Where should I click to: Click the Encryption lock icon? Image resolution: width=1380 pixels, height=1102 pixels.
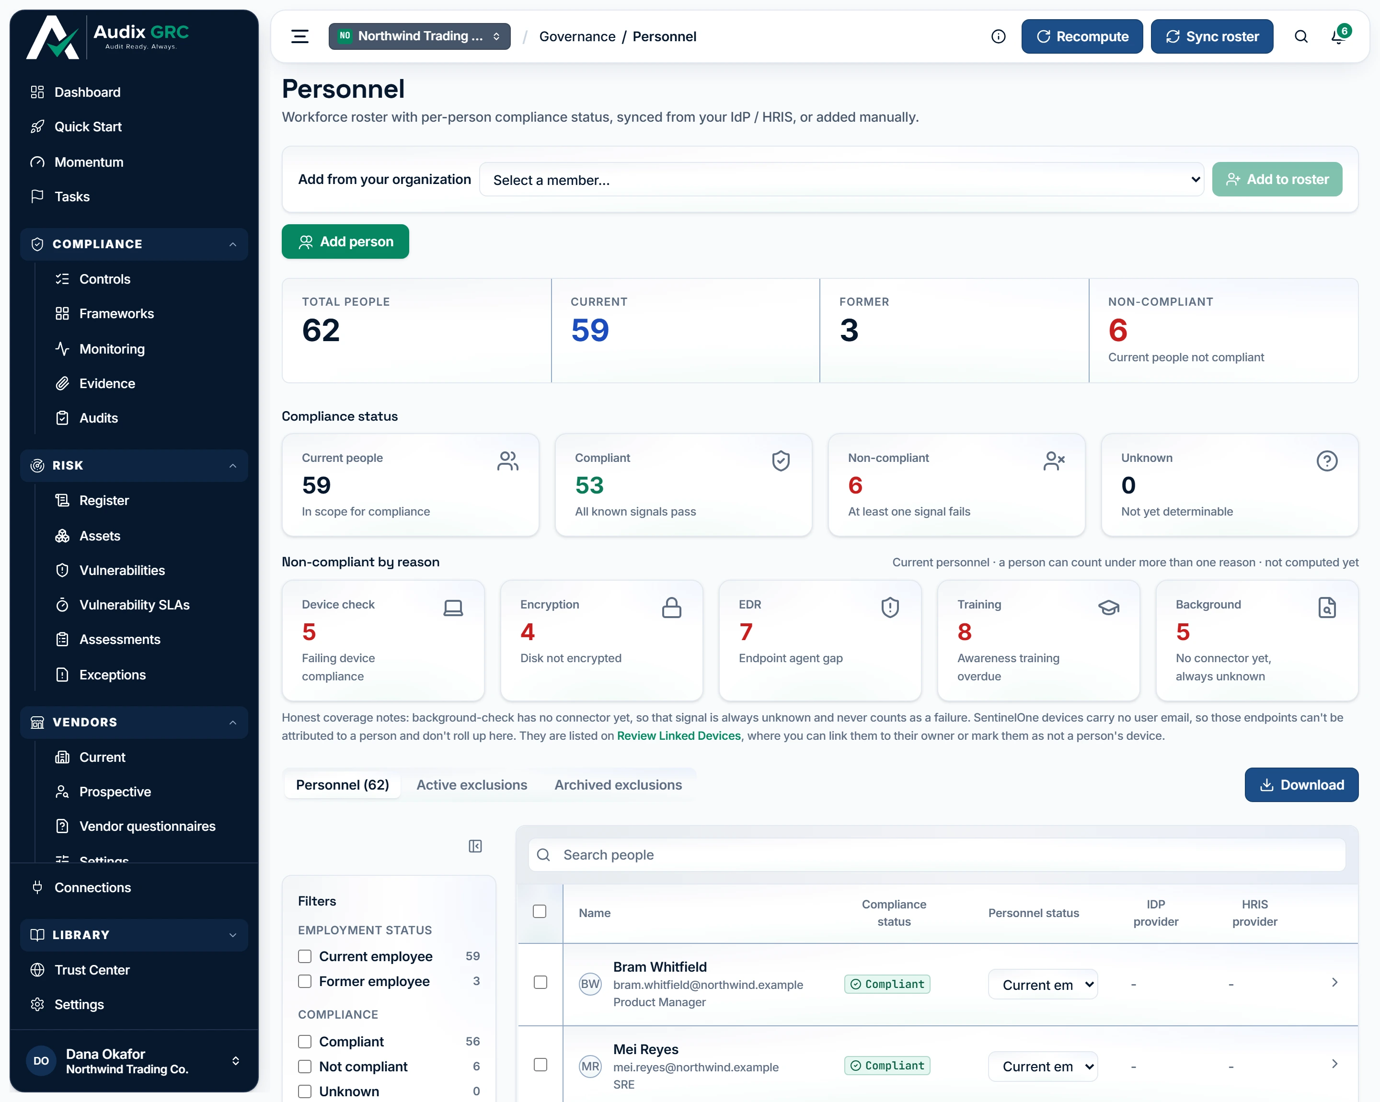pyautogui.click(x=671, y=608)
